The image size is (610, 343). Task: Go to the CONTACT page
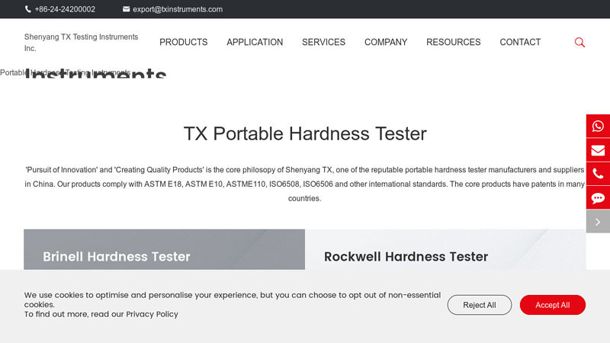(x=520, y=42)
